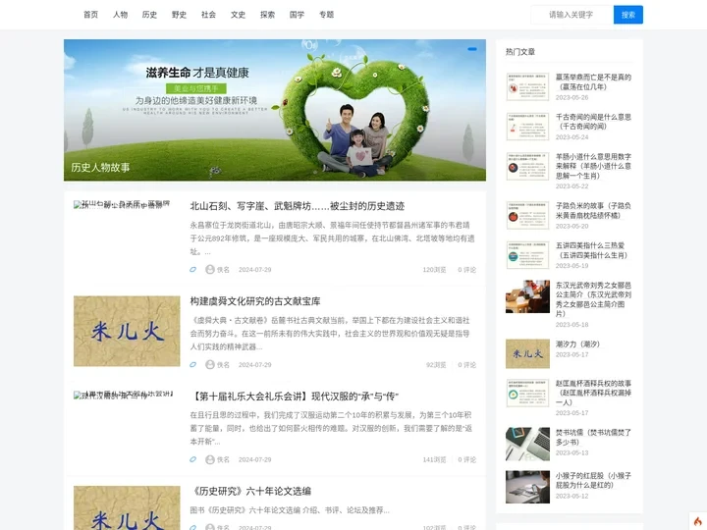
Task: Click 92浏览 count under 构建虞舜文化研究
Action: 436,364
